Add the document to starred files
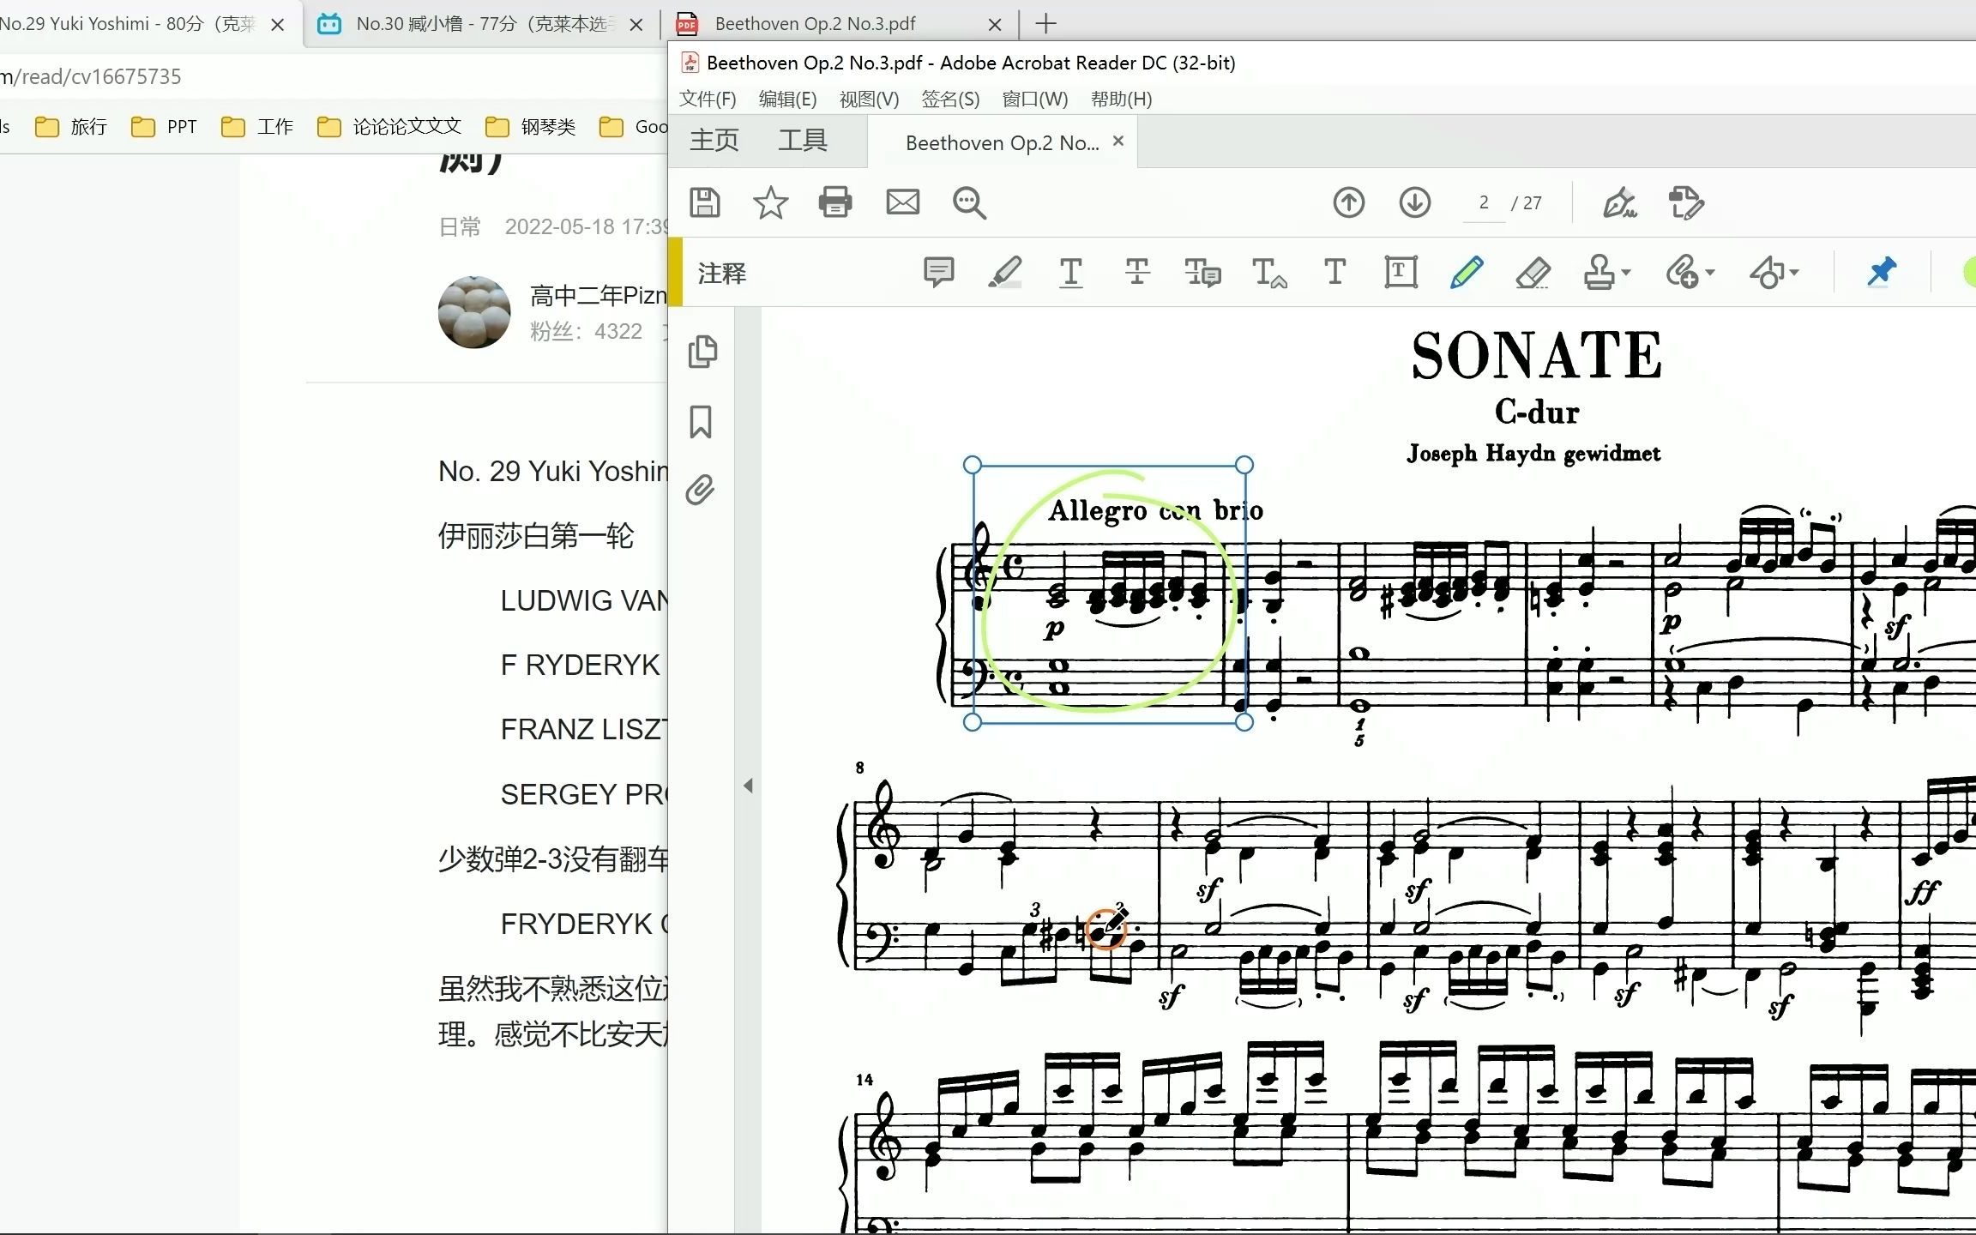This screenshot has height=1235, width=1976. [770, 203]
